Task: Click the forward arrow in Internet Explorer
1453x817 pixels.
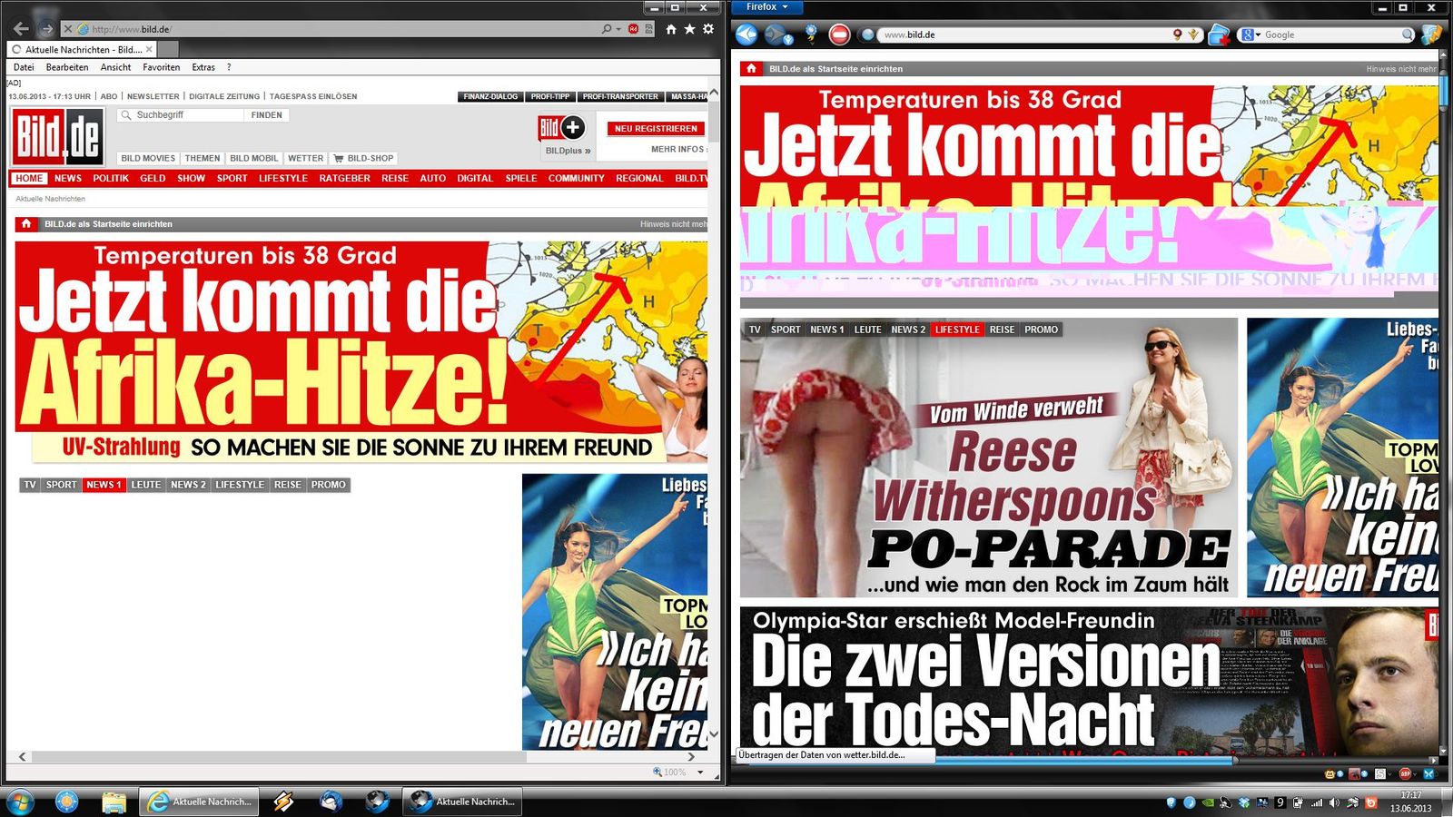Action: click(x=46, y=29)
